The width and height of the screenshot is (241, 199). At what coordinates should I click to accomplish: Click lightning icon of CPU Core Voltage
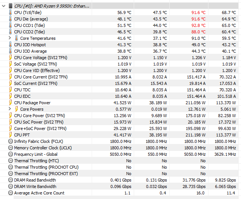tap(10, 58)
